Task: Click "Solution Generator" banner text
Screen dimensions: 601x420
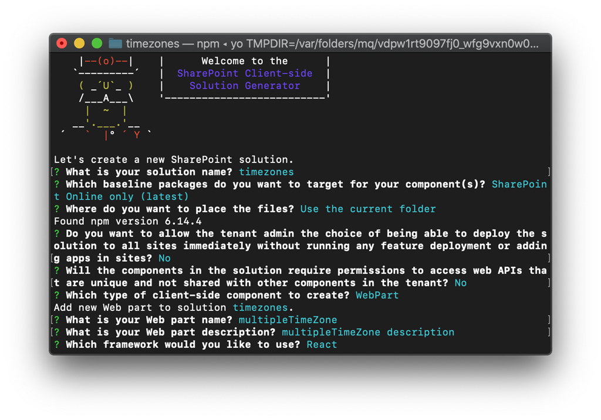Action: coord(244,86)
